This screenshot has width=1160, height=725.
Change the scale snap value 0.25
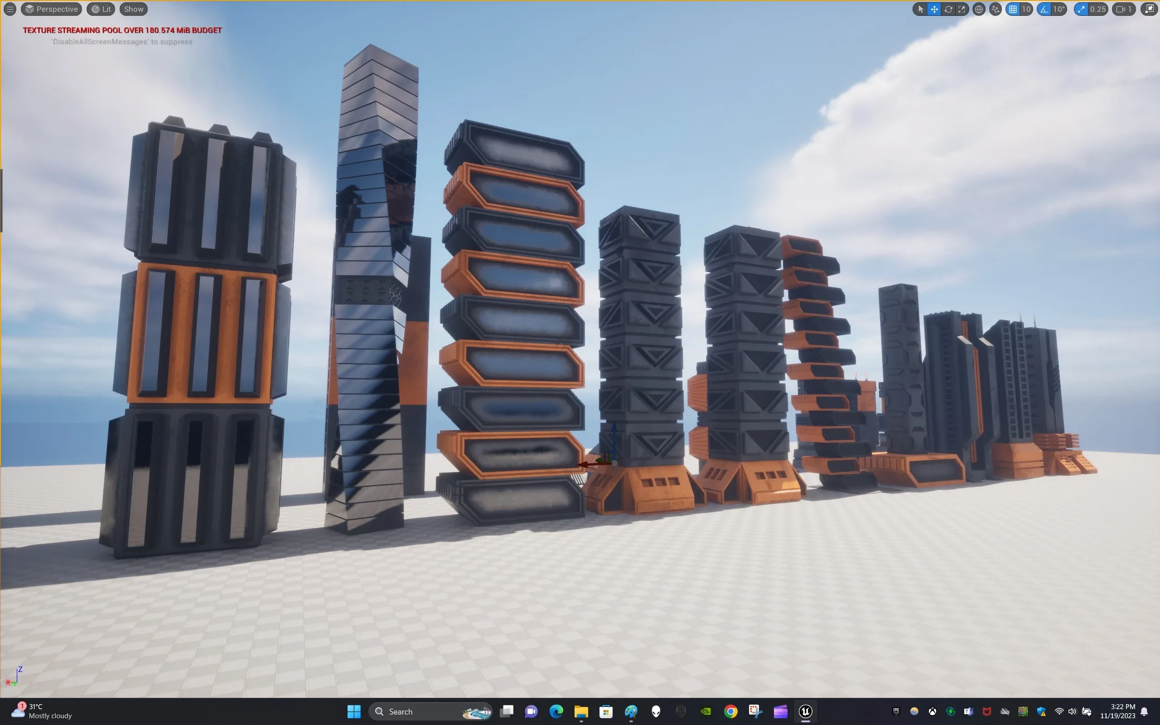[x=1097, y=9]
